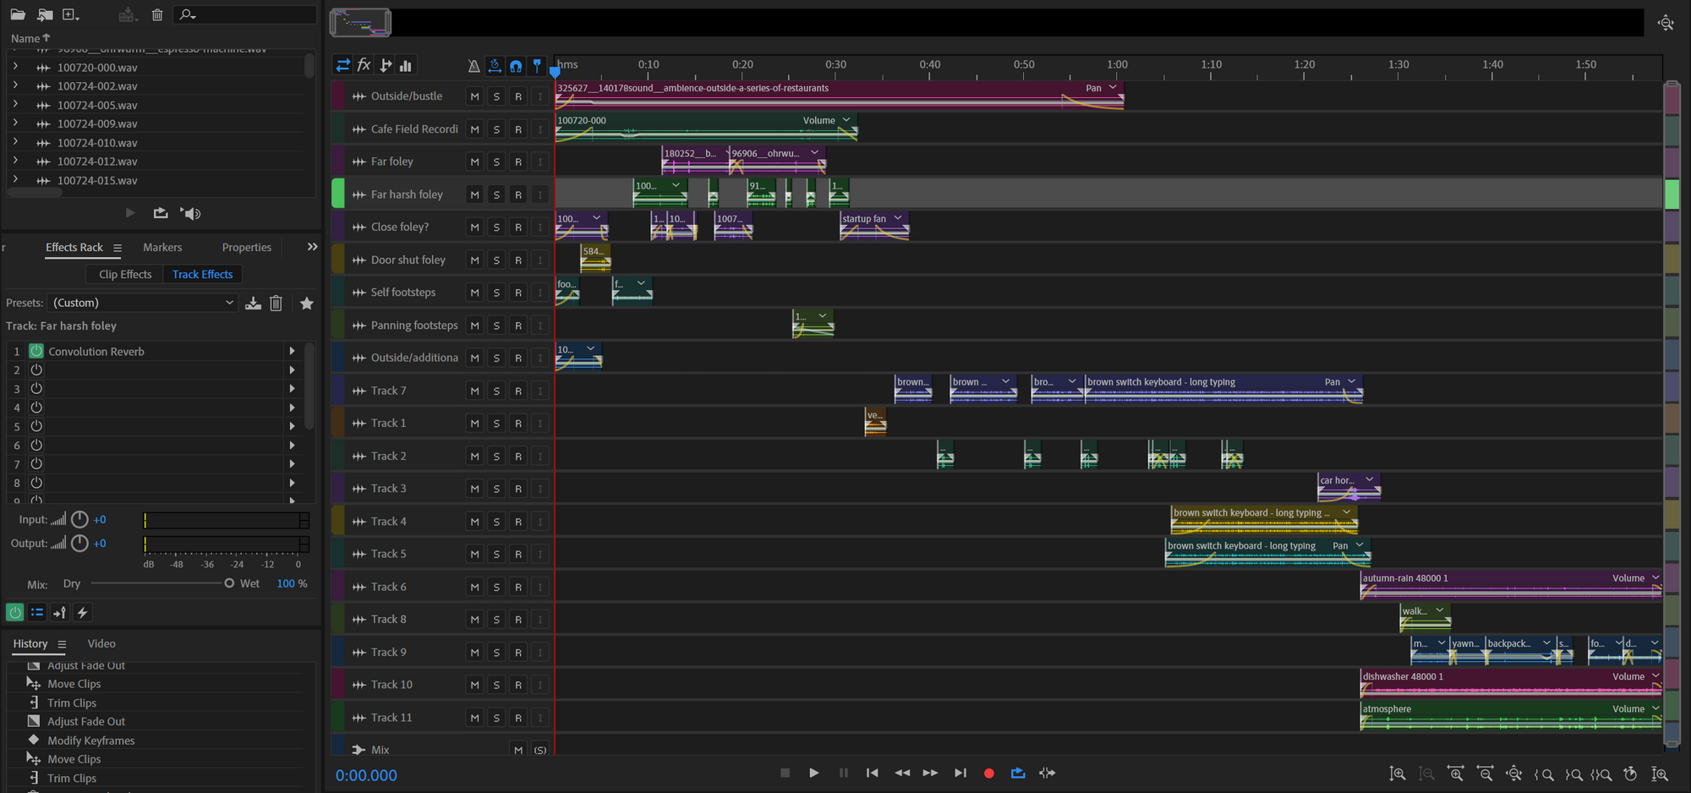1691x793 pixels.
Task: Toggle Auto-Play speaker icon in Files panel
Action: (191, 213)
